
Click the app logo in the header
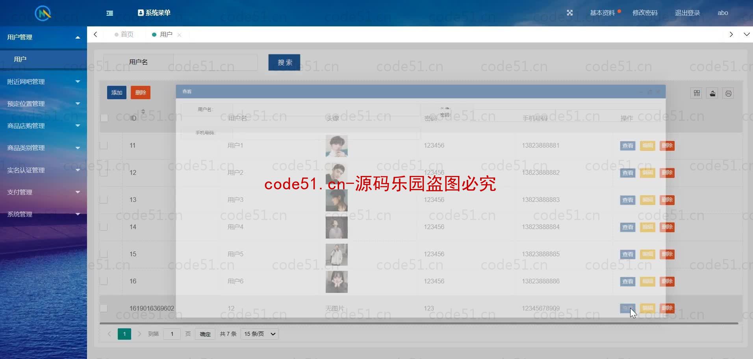click(x=43, y=13)
